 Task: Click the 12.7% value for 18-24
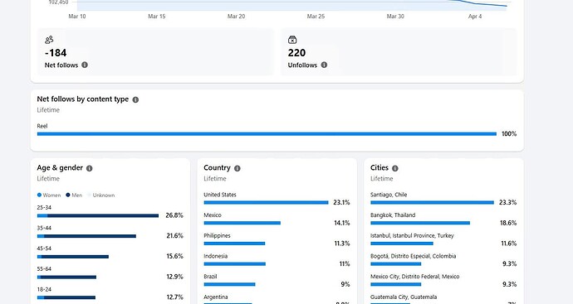(174, 297)
